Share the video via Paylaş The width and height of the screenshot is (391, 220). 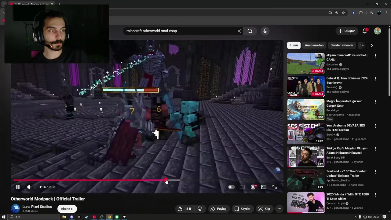[x=218, y=209]
